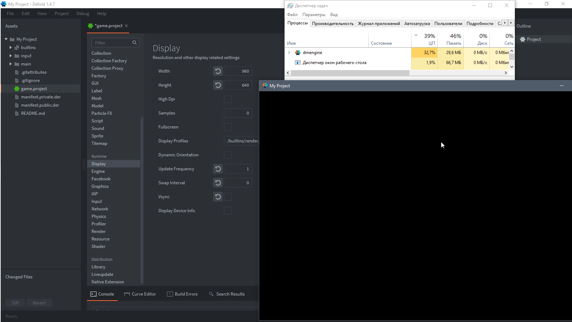Click the README.md file icon

point(17,113)
